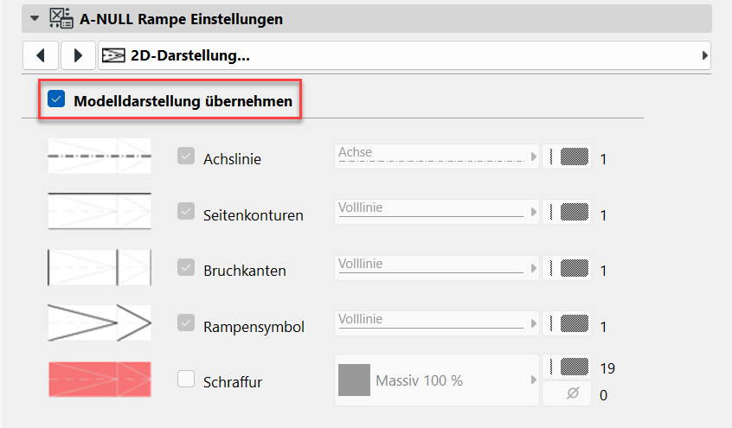Click the Schraffur pen number 19
732x428 pixels.
pos(607,368)
